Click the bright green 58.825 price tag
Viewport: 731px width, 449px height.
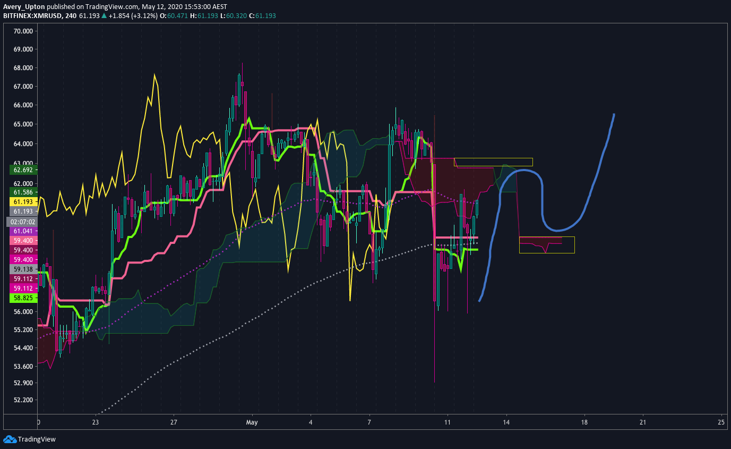(23, 299)
